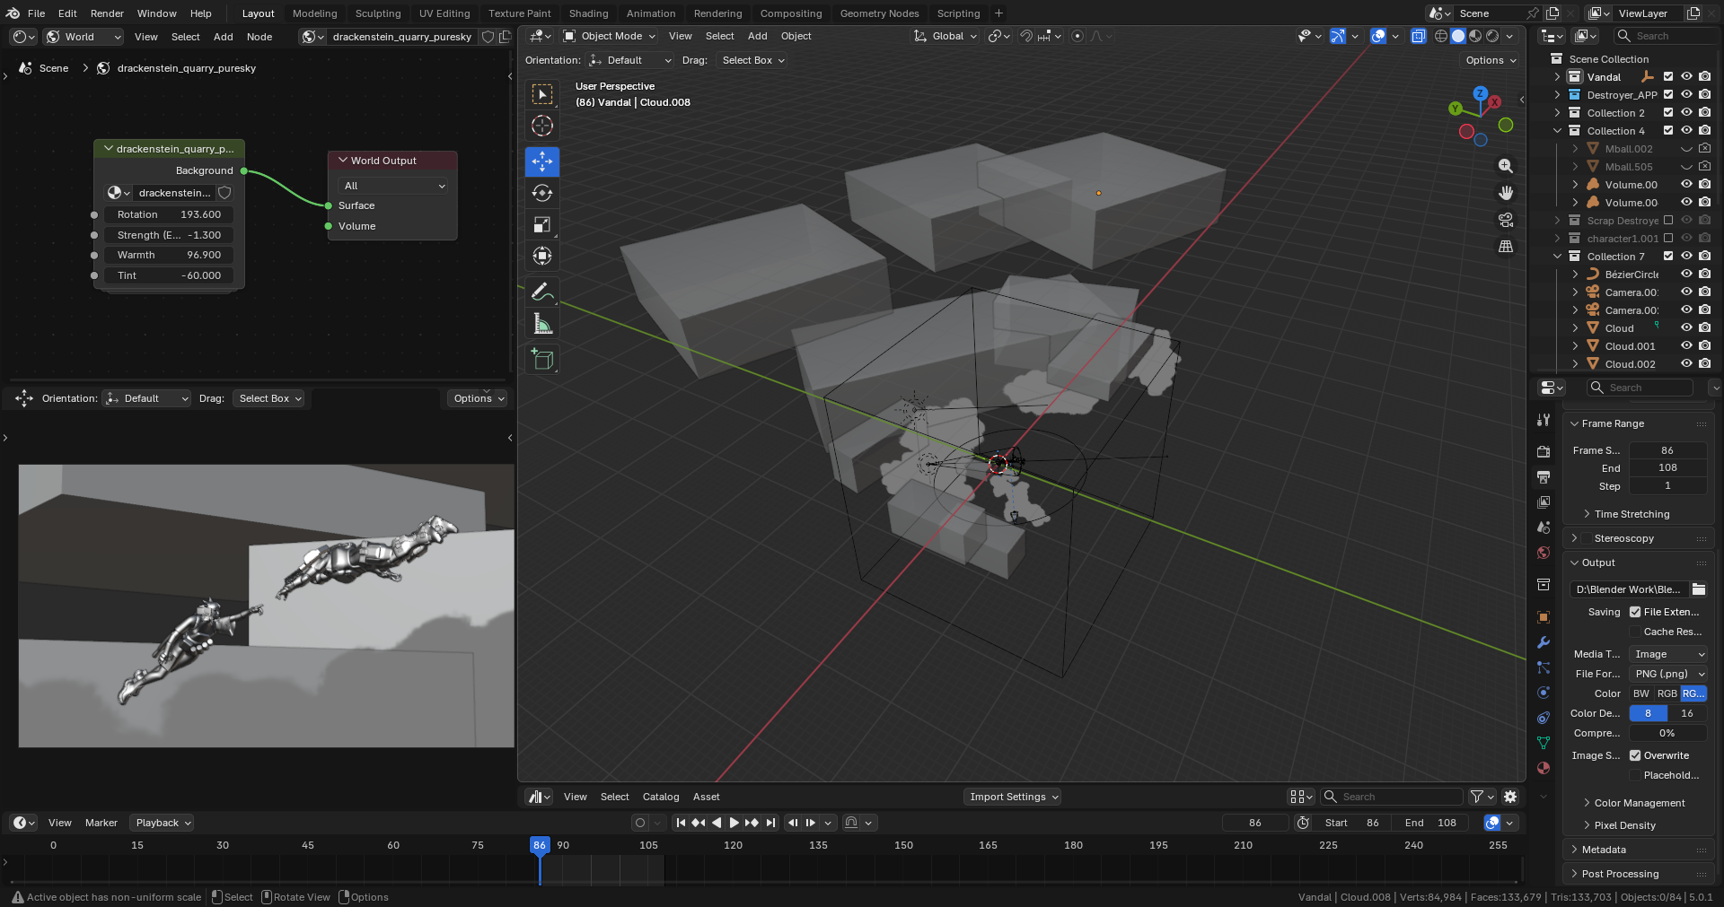Toggle camera view in the viewport
Image resolution: width=1724 pixels, height=907 pixels.
coord(1506,220)
